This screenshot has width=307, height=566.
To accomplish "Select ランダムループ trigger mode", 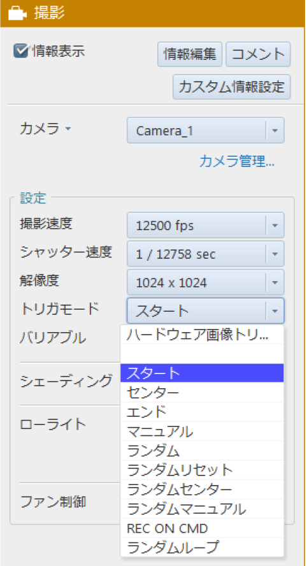I will tap(202, 548).
